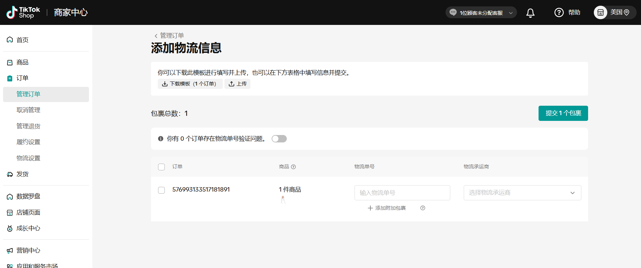Screen dimensions: 641x268
Task: Click the 提交 1 个包裹 submit button
Action: pos(563,113)
